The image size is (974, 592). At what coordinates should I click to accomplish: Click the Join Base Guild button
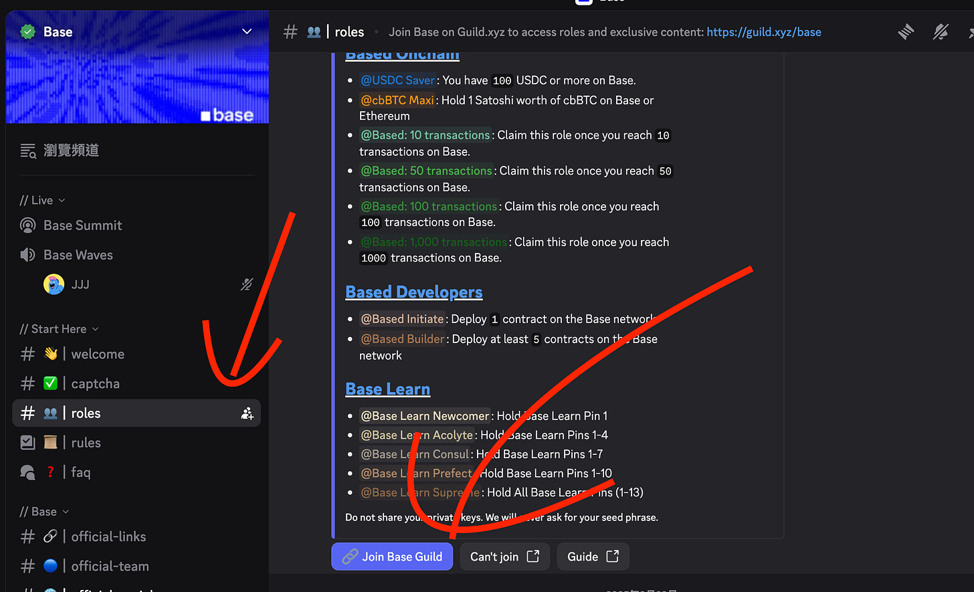click(x=392, y=557)
